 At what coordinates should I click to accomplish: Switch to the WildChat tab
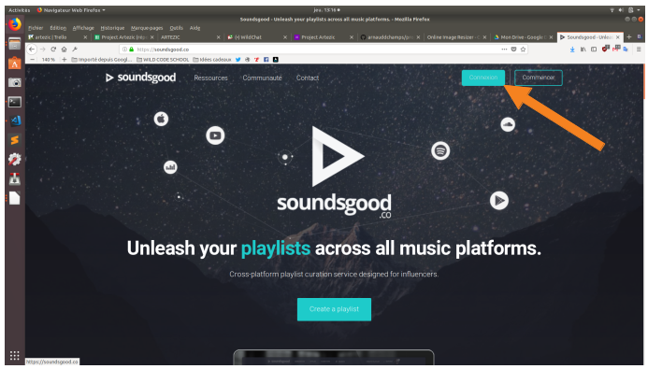256,37
